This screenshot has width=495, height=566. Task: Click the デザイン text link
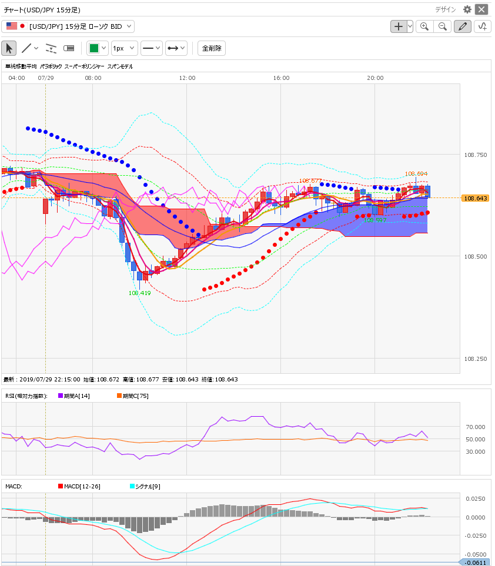445,9
